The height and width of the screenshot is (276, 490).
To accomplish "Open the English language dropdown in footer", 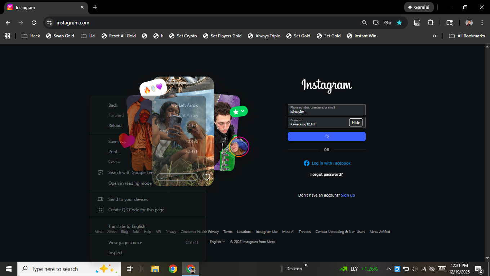I will tap(217, 242).
